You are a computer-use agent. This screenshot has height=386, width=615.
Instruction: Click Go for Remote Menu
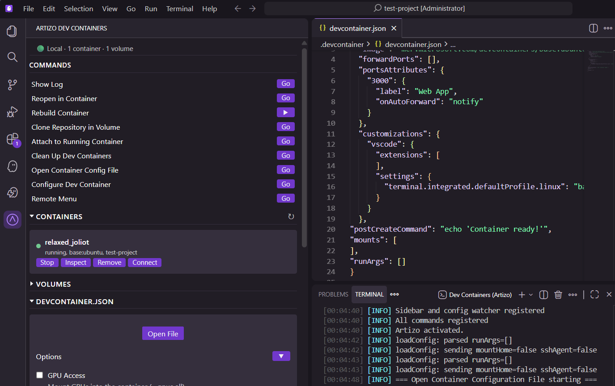[286, 198]
